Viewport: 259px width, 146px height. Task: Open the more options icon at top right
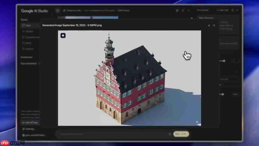[x=237, y=10]
